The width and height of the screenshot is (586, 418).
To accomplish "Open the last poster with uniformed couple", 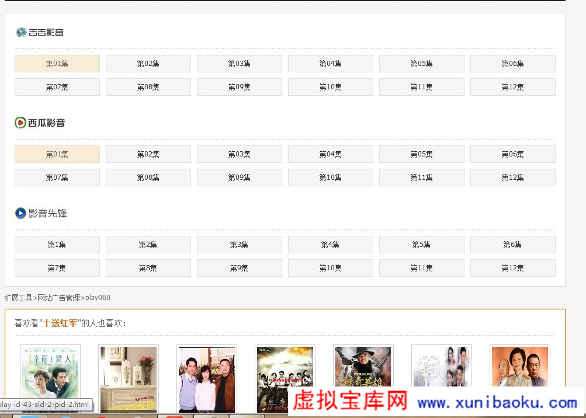I will 519,378.
